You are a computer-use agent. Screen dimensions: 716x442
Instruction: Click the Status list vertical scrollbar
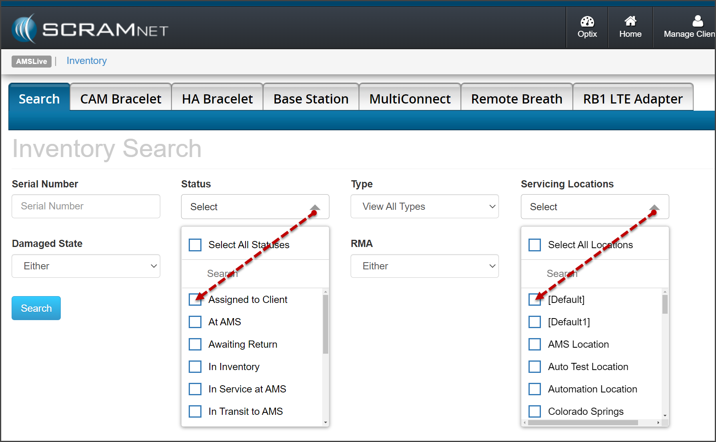coord(325,325)
